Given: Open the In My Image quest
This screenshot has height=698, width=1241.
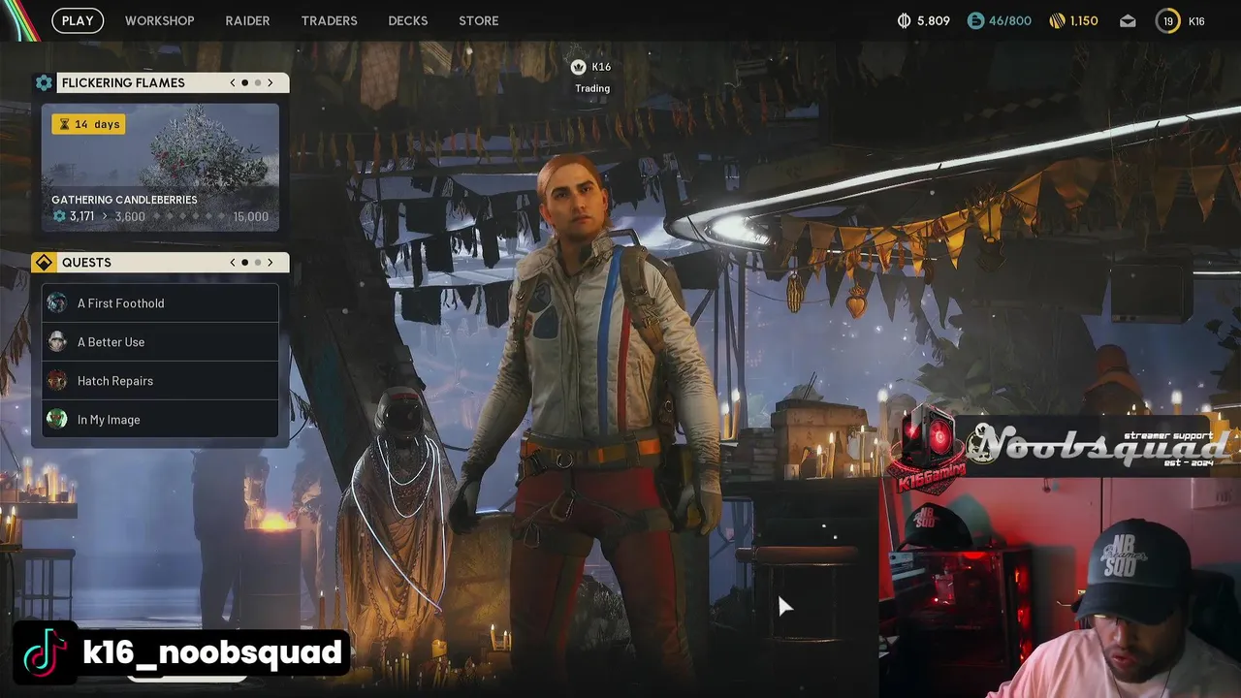Looking at the screenshot, I should point(160,420).
